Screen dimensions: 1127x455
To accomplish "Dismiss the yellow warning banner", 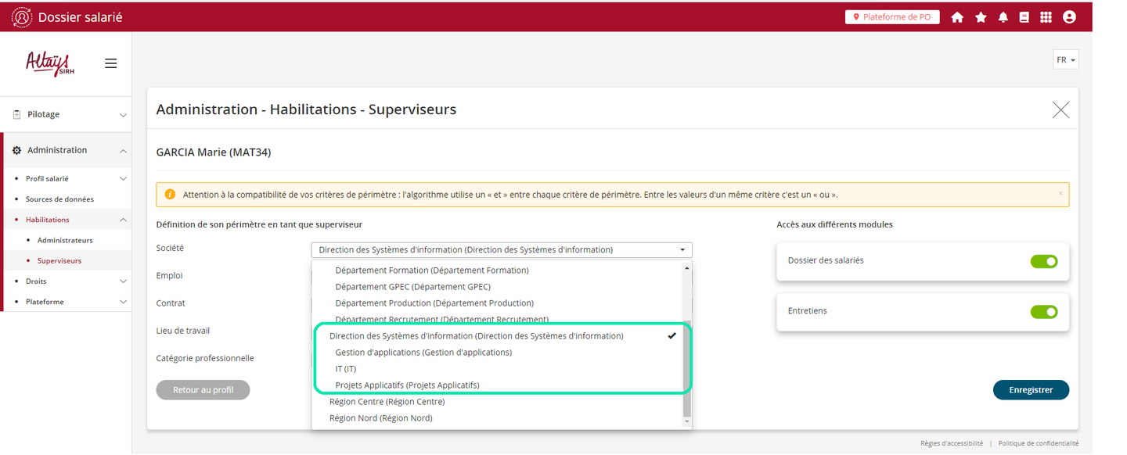I will (x=1060, y=193).
